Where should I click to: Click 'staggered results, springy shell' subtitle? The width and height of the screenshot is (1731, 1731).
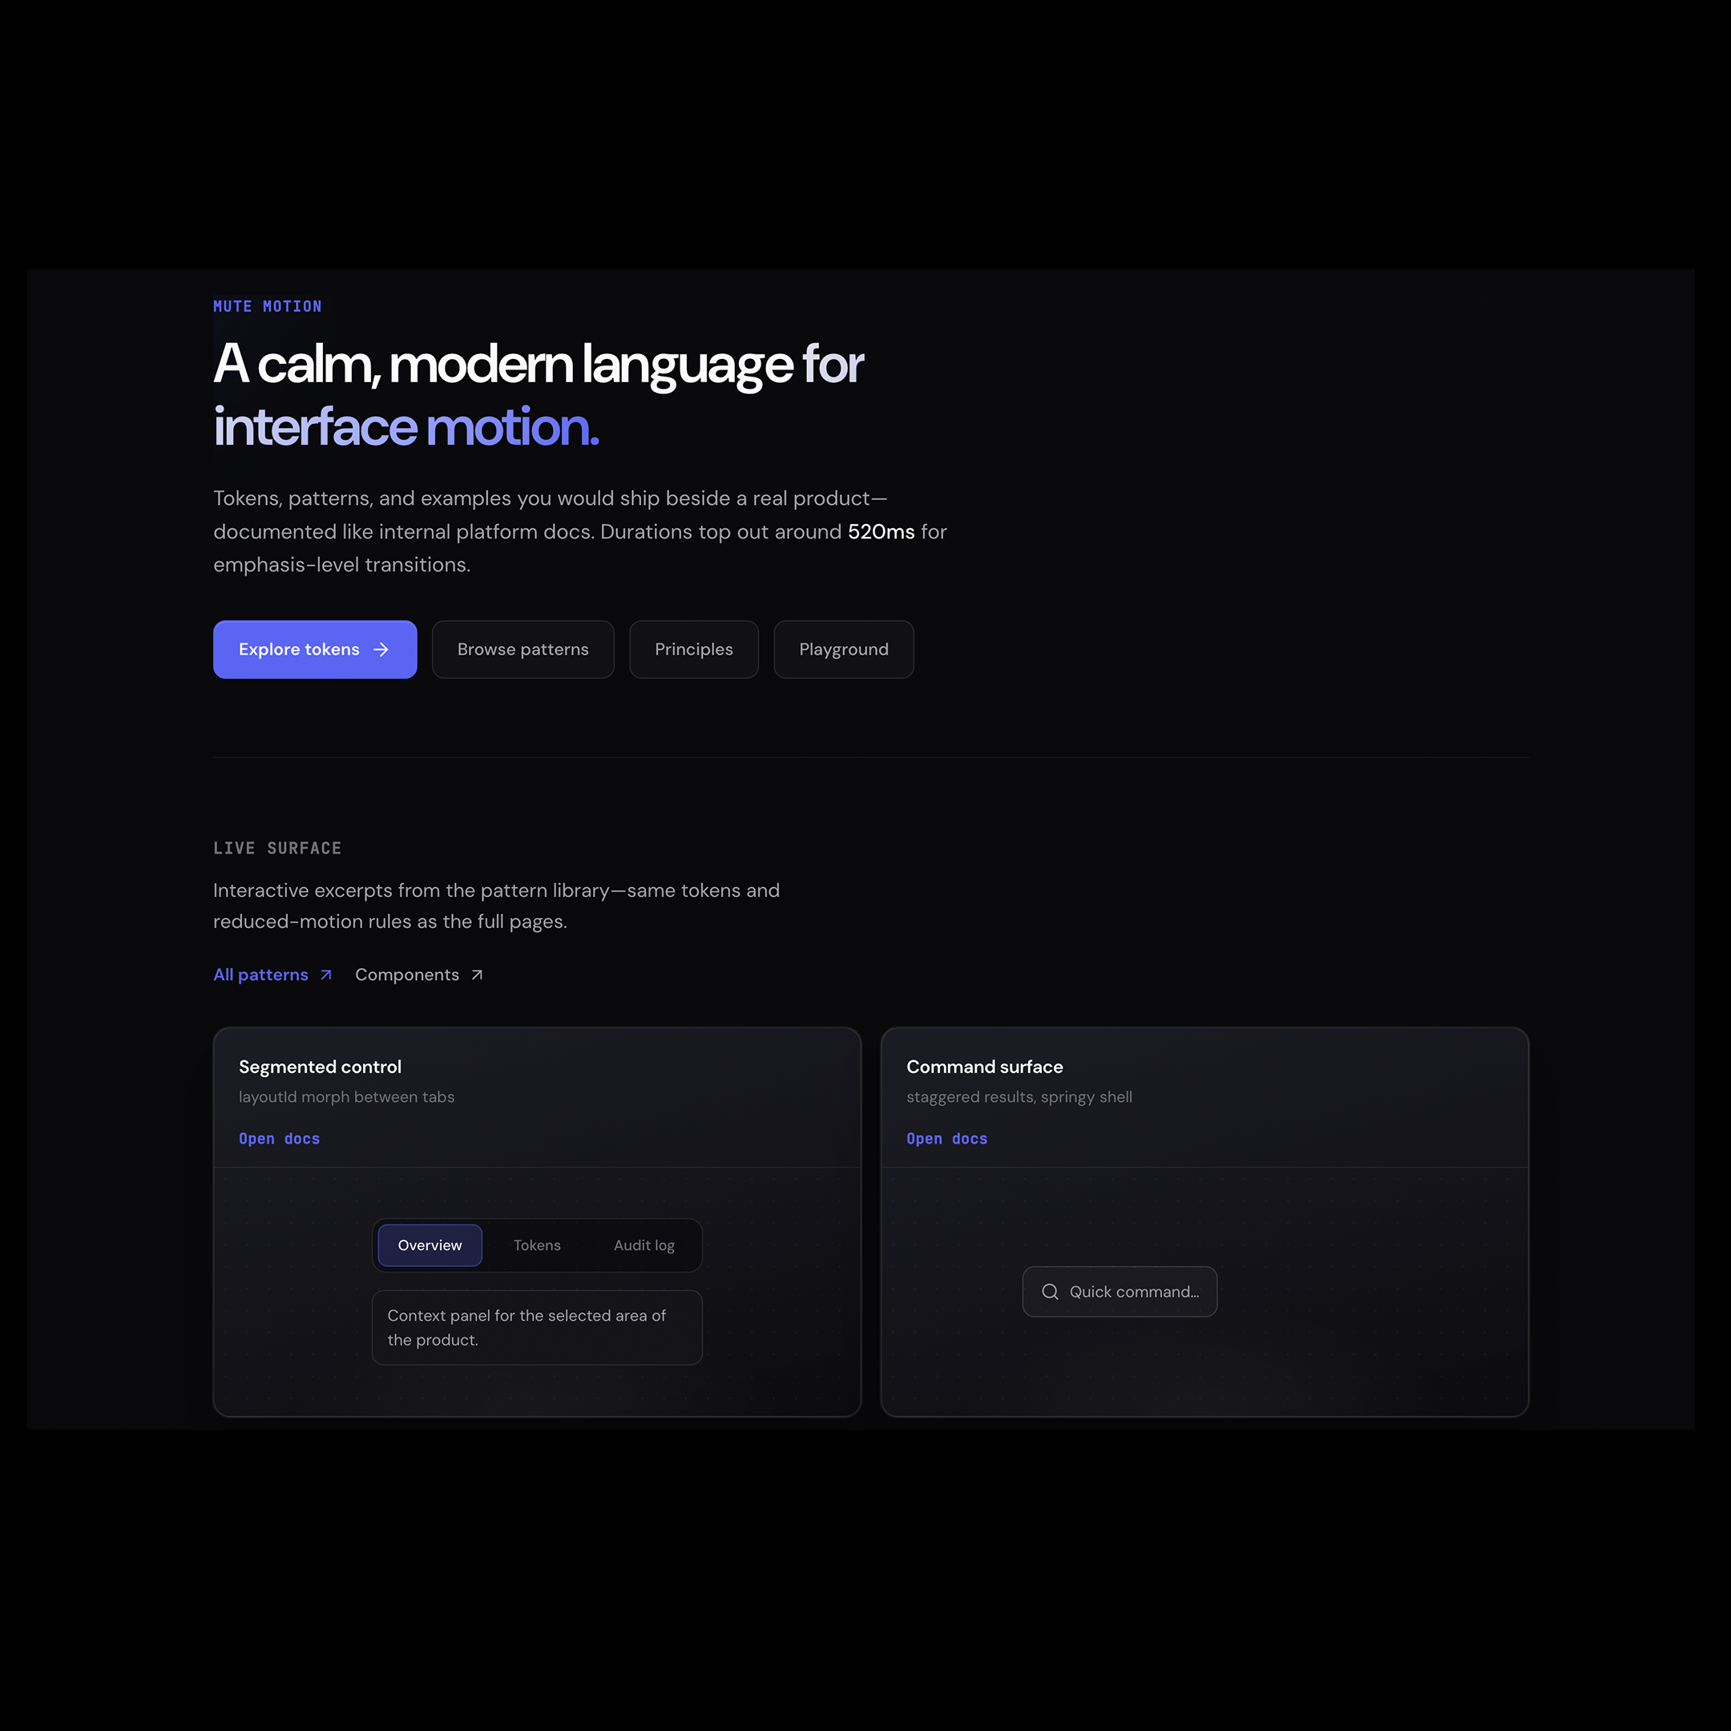(1019, 1096)
